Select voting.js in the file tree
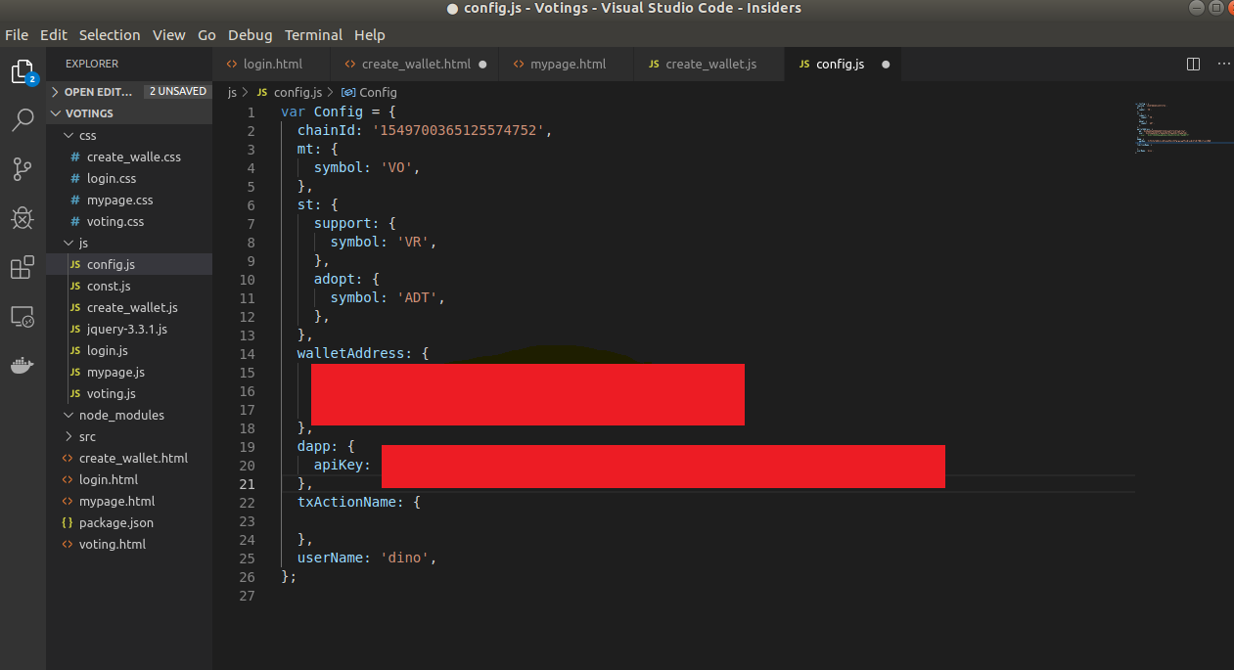The image size is (1234, 670). pos(109,393)
